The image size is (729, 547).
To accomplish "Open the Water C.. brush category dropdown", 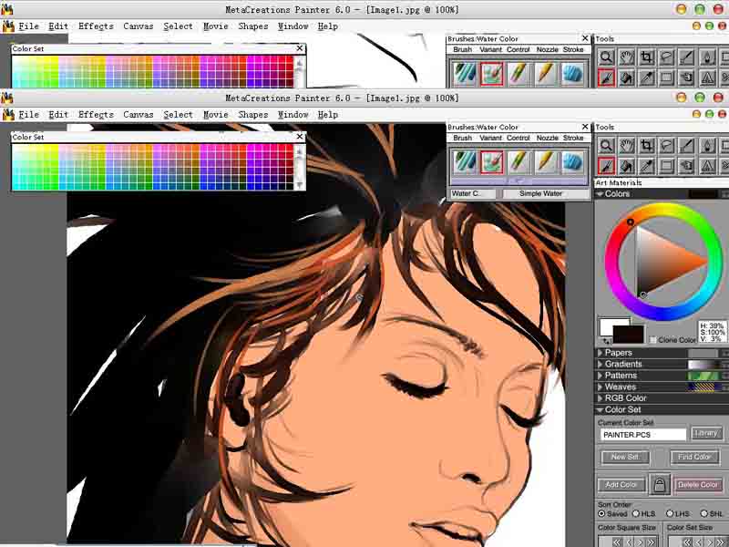I will (x=472, y=193).
